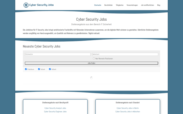The image size is (183, 114).
Task: Open the Tätigkeiten menu item
Action: click(x=120, y=5)
